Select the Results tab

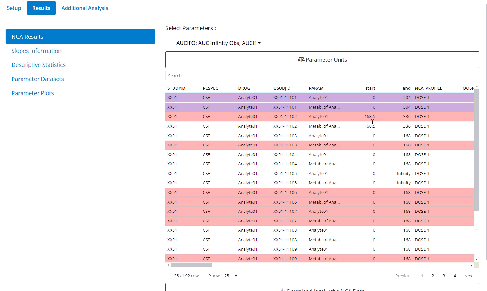point(41,8)
